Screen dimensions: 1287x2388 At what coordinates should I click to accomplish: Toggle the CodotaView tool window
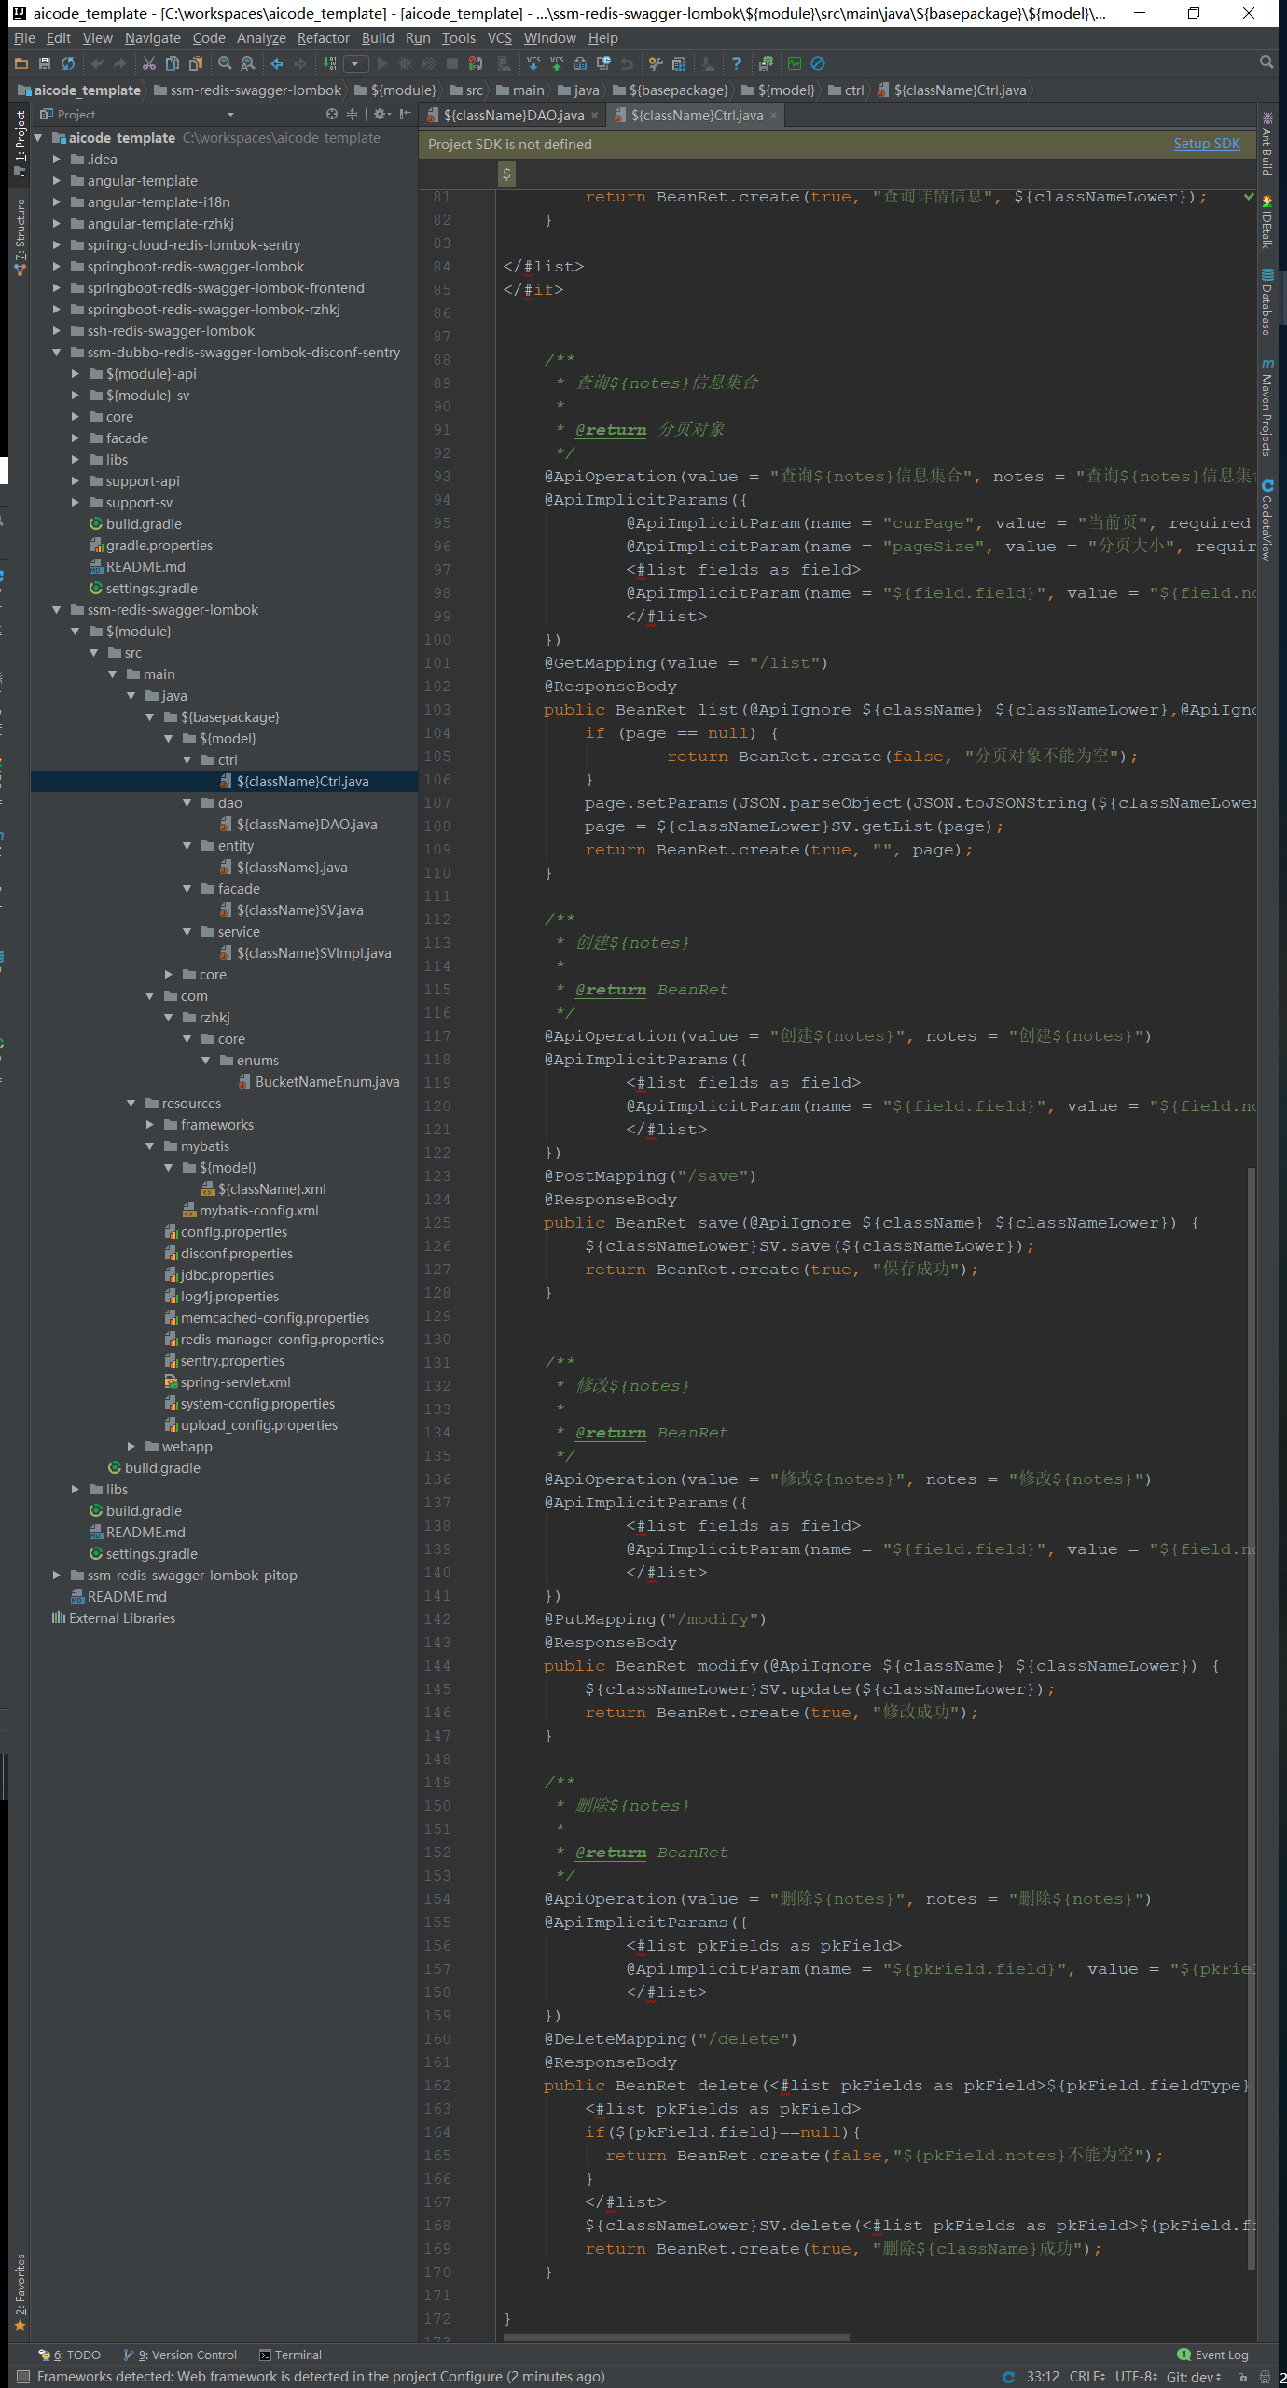click(1266, 520)
